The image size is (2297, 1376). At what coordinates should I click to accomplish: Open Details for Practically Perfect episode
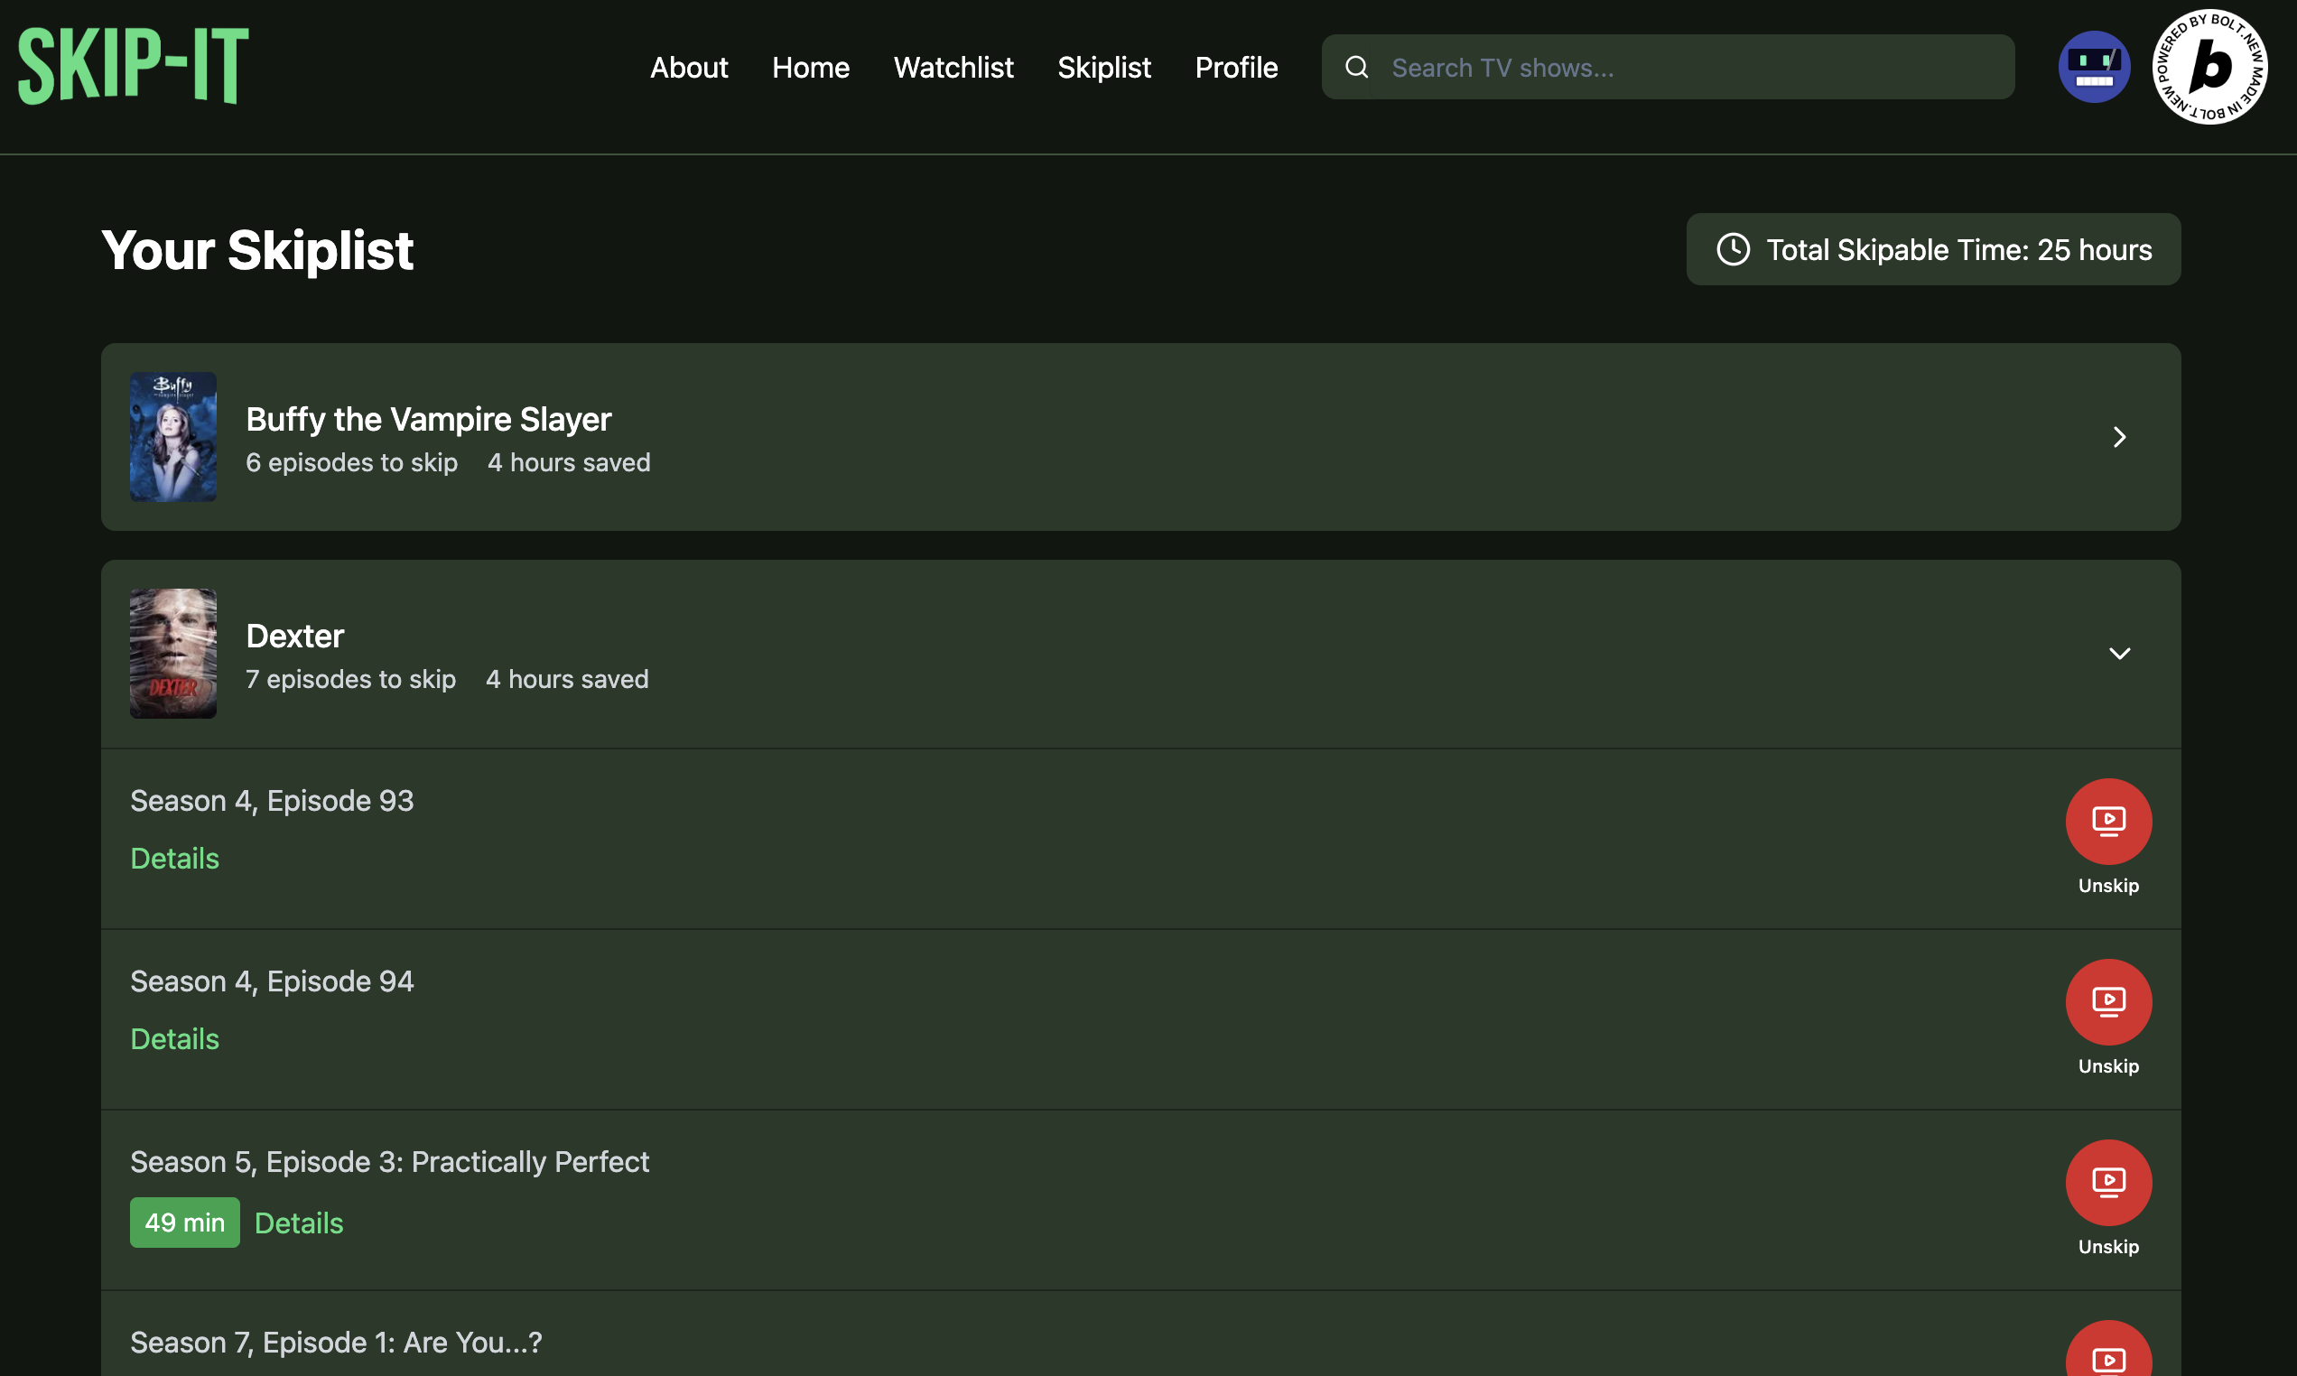pos(299,1223)
